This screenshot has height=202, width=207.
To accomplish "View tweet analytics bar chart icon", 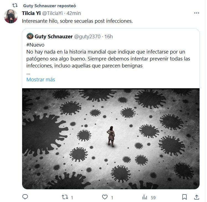I will pos(145,197).
